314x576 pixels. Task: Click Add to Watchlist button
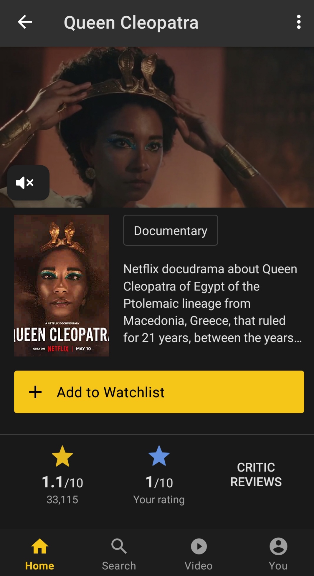(159, 392)
